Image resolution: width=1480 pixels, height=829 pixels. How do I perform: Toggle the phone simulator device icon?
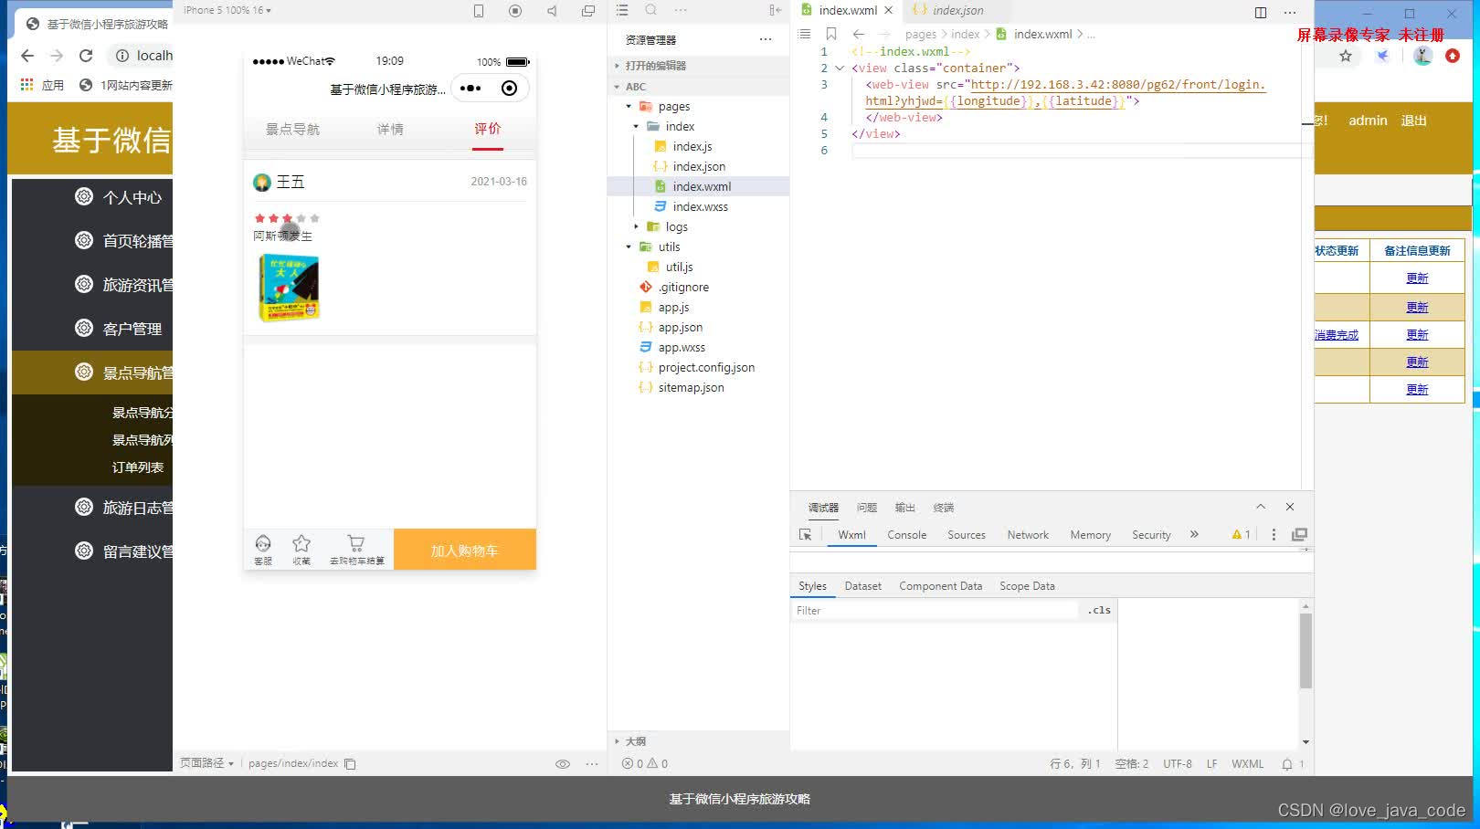(x=479, y=11)
